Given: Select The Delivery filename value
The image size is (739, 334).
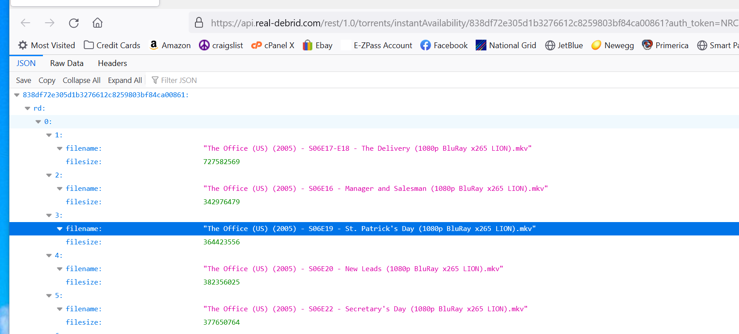Looking at the screenshot, I should (367, 148).
